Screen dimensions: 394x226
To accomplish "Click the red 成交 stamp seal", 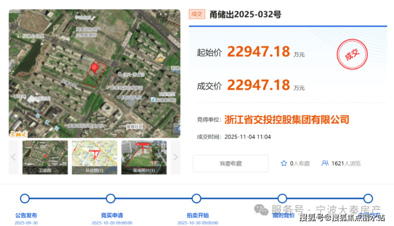I will 352,55.
